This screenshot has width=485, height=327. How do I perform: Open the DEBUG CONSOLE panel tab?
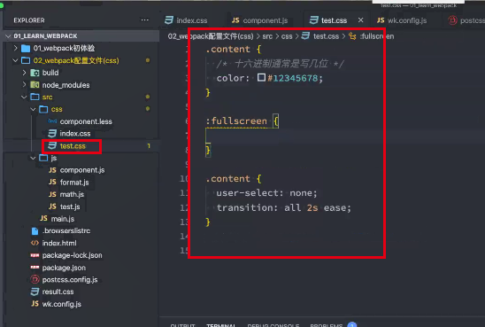pyautogui.click(x=273, y=325)
